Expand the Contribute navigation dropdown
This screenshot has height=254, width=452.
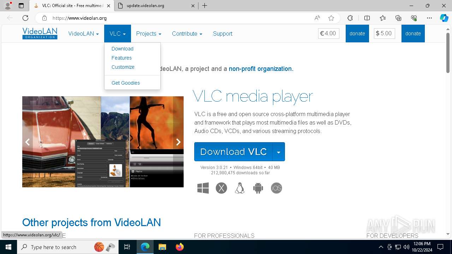click(187, 34)
